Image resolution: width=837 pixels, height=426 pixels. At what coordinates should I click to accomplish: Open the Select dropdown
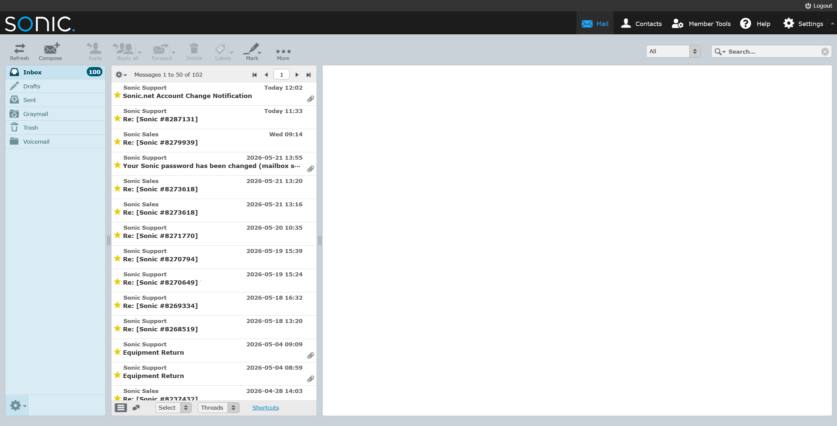(173, 408)
